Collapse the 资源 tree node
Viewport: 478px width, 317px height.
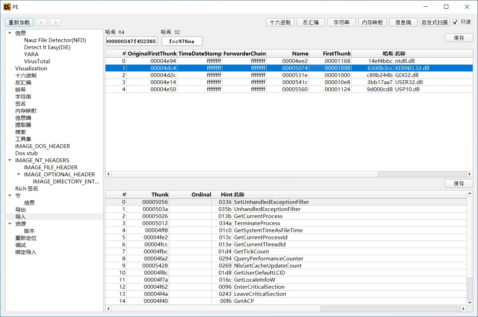(x=10, y=224)
